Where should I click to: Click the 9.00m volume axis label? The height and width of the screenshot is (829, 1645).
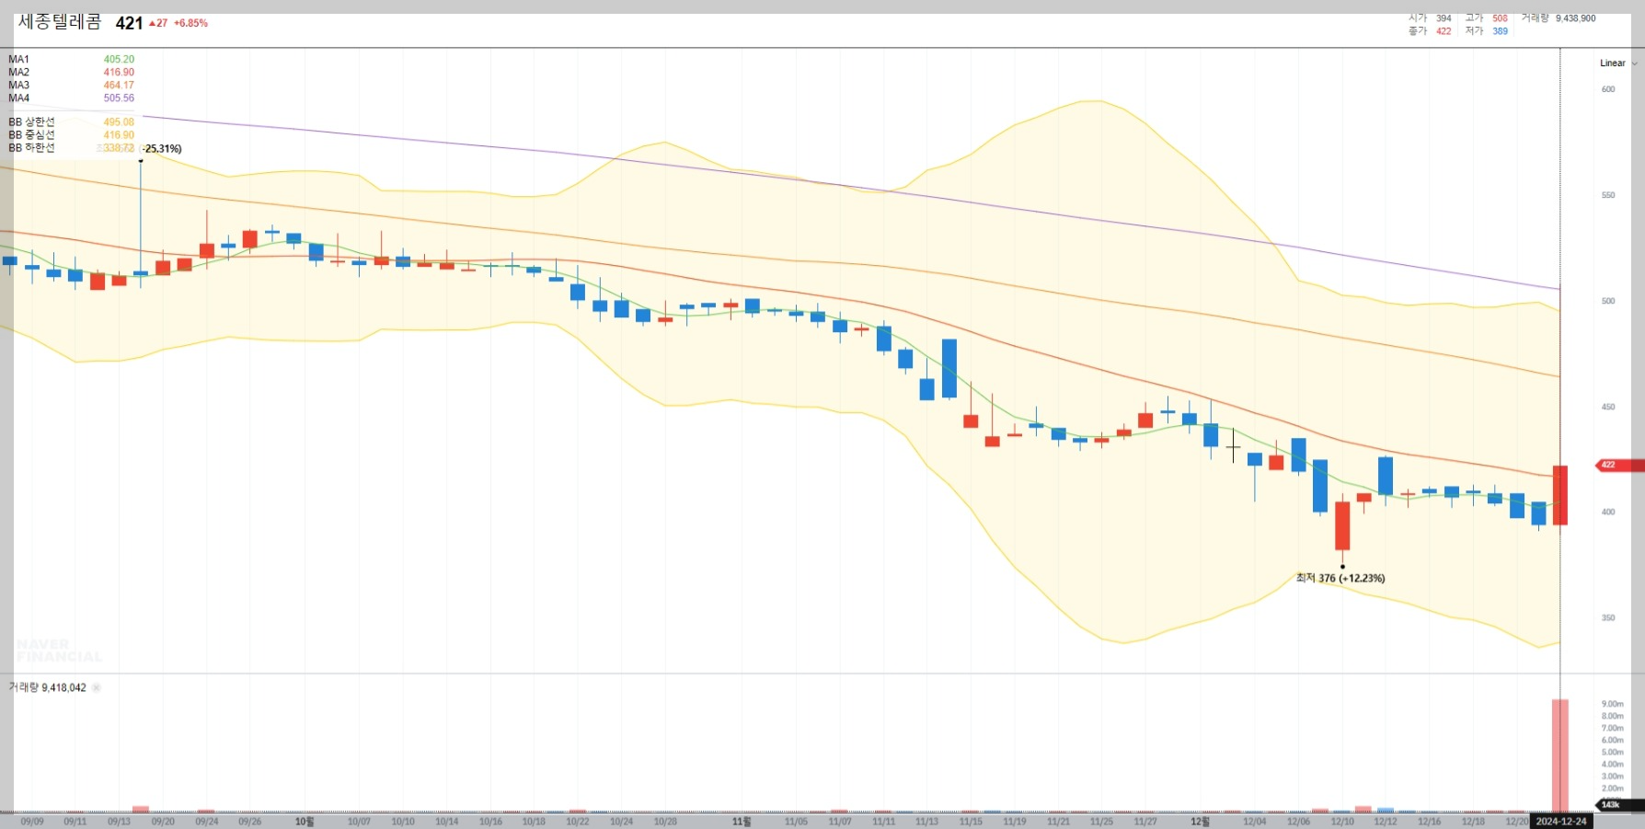pyautogui.click(x=1612, y=704)
